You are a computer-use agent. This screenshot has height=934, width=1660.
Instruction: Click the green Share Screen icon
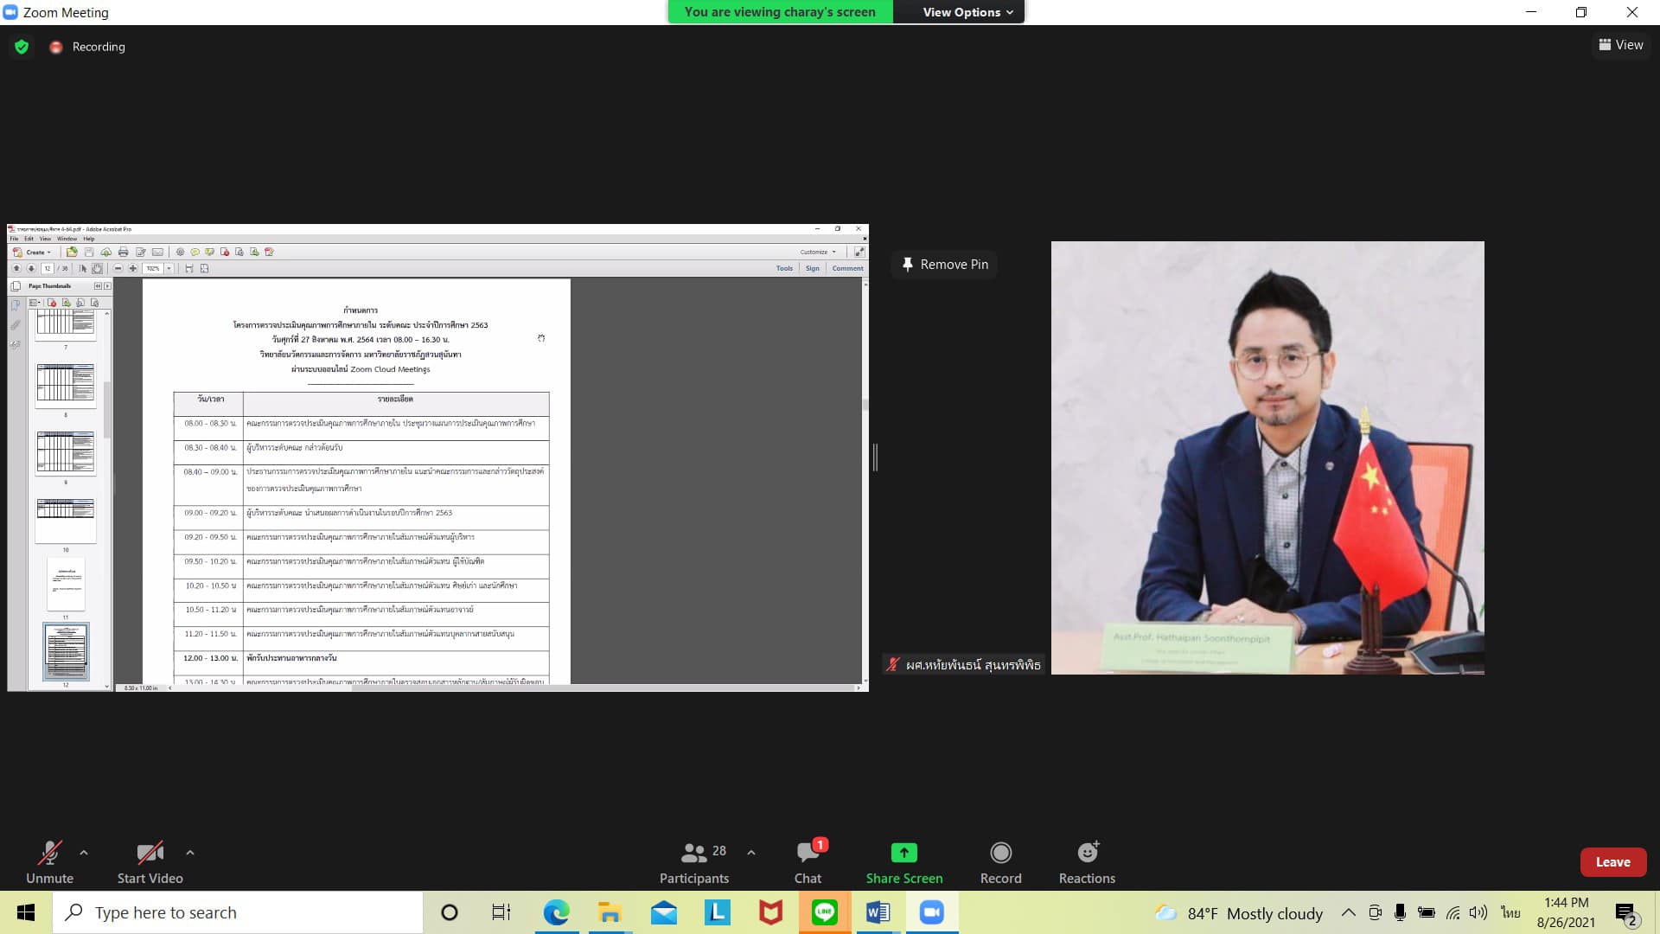click(903, 853)
